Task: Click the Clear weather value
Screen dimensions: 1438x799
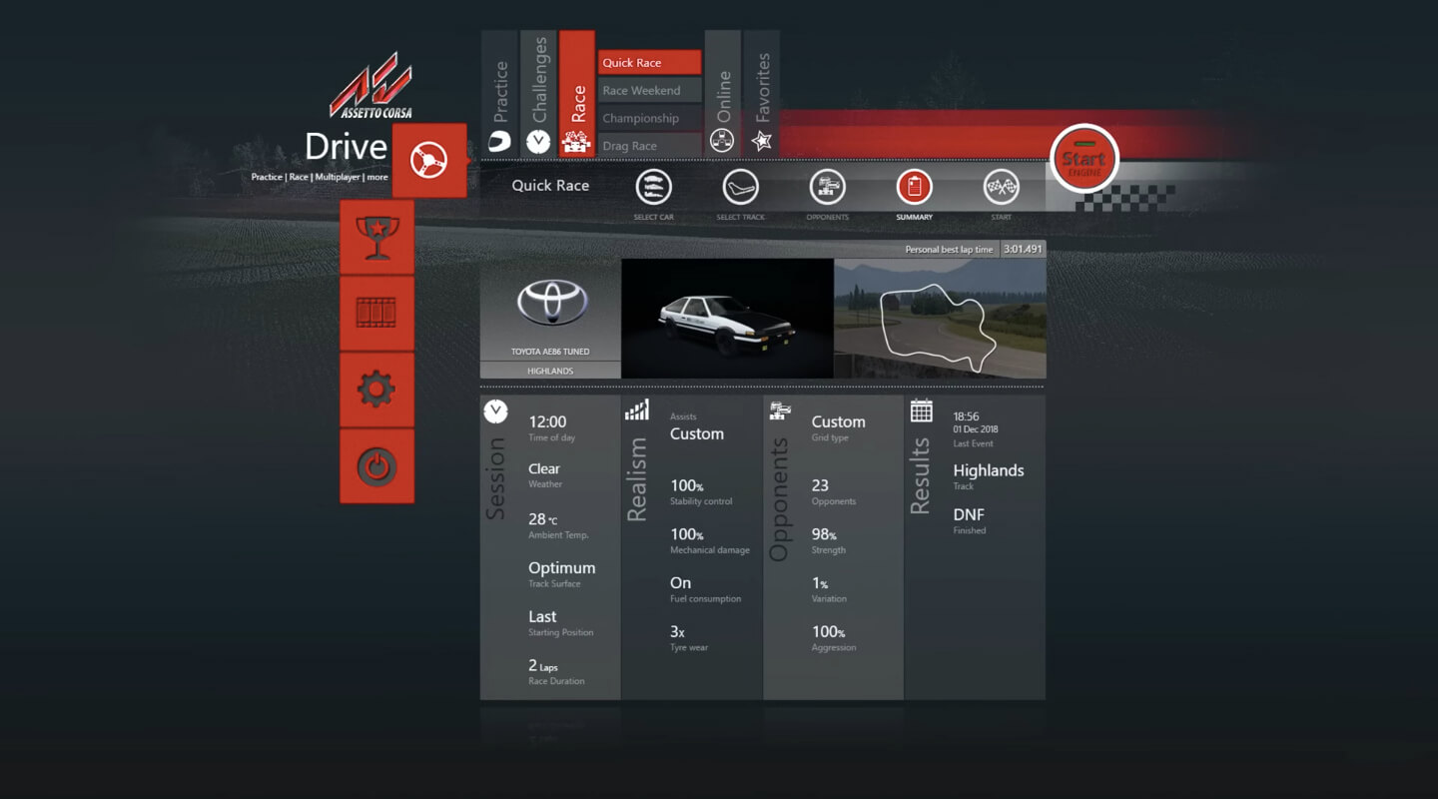Action: coord(544,468)
